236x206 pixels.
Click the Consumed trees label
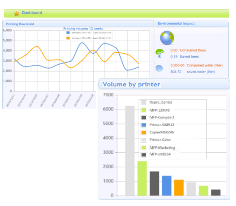[x=193, y=50]
